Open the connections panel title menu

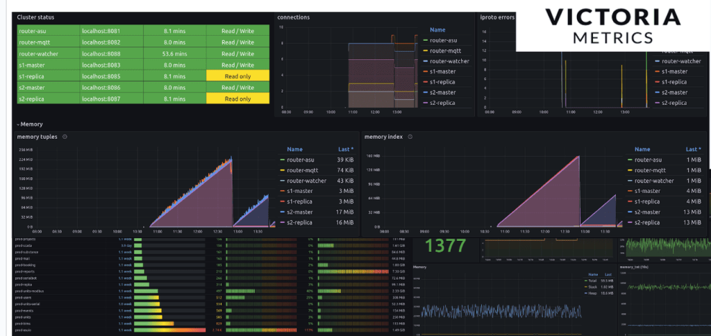click(293, 17)
